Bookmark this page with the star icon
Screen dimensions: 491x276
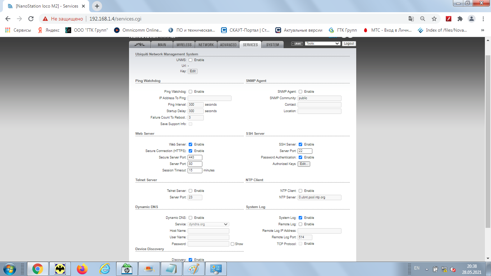click(434, 19)
